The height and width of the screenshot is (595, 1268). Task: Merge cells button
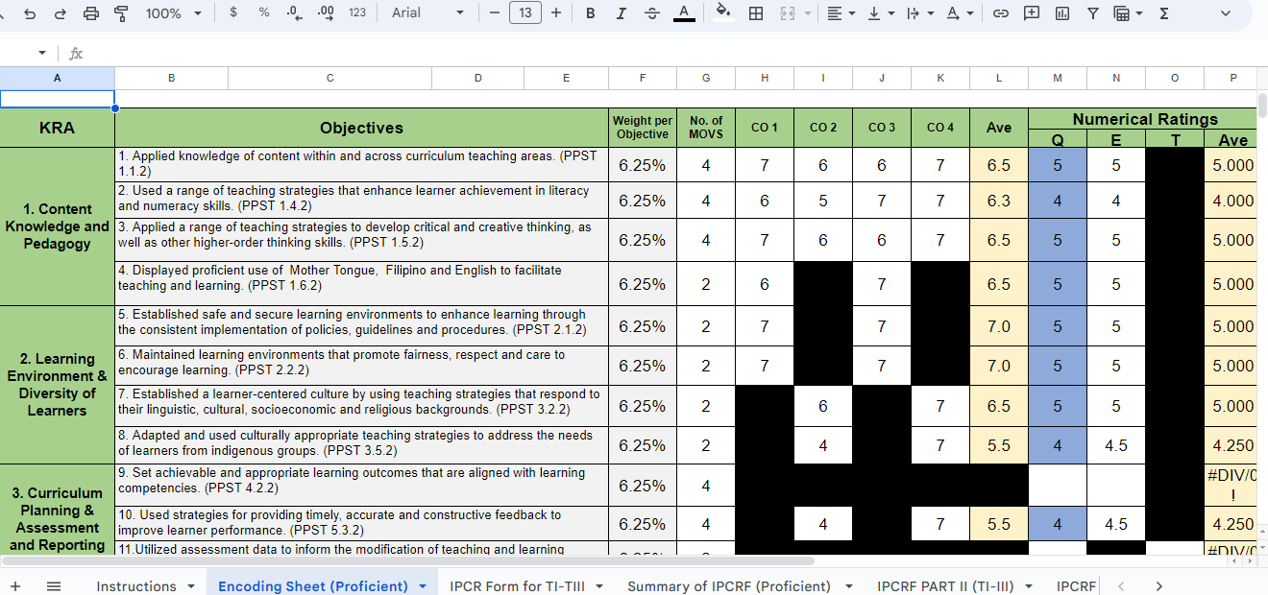pos(788,13)
